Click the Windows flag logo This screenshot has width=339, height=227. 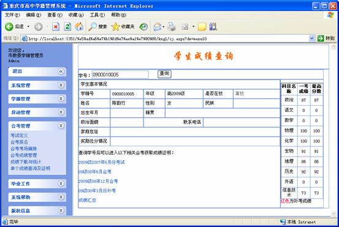tap(330, 15)
